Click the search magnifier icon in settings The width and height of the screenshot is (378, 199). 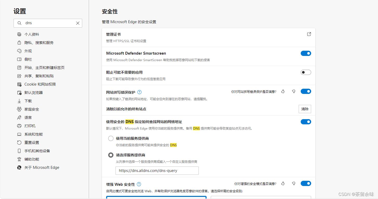click(19, 23)
